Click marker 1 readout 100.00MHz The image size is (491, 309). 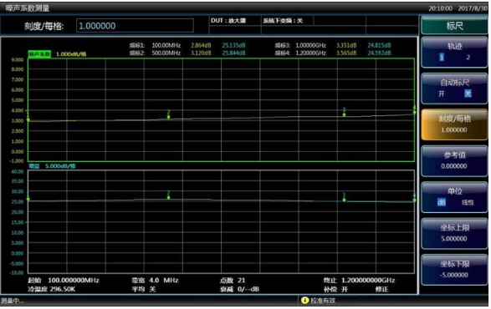coord(166,45)
